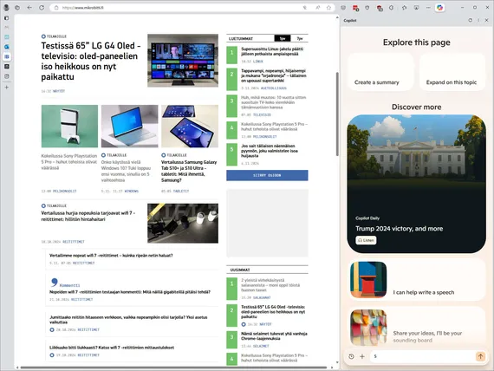
Task: Refresh the Copilot pane
Action: coord(470,20)
